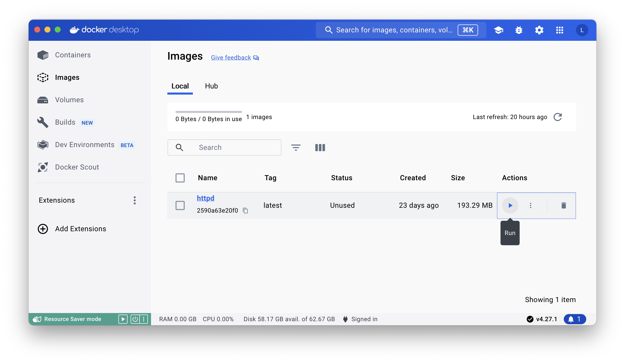Tick the select-all images checkbox
This screenshot has height=363, width=625.
(180, 178)
